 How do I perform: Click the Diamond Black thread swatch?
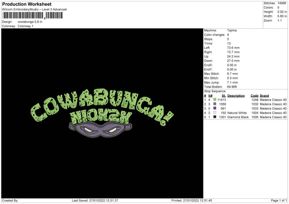[215, 117]
